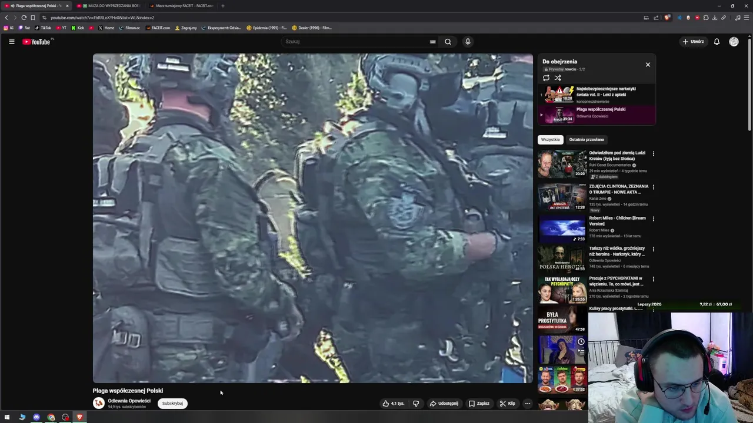Viewport: 753px width, 423px height.
Task: Click the Zapisz save button
Action: pyautogui.click(x=479, y=404)
